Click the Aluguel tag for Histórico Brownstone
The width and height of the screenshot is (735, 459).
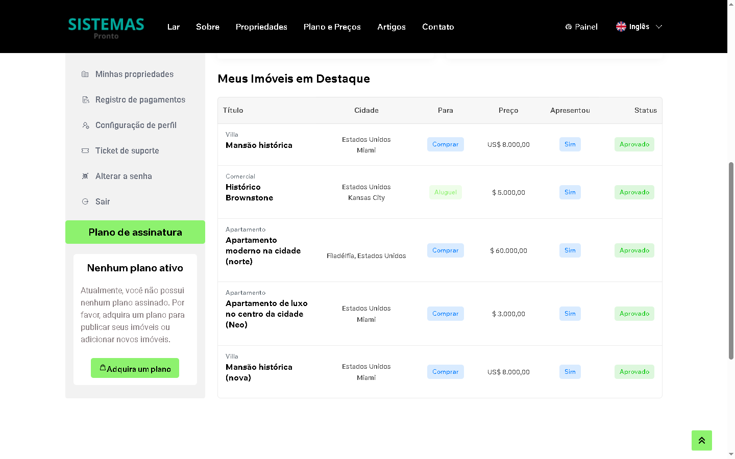coord(445,192)
